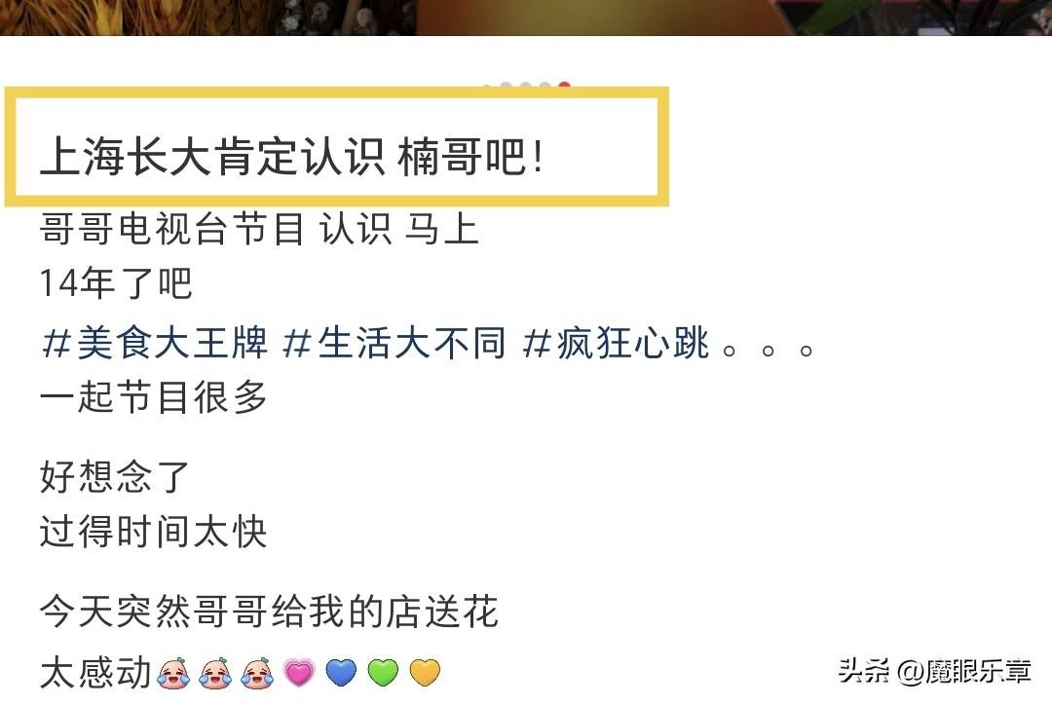Click the highlighted 上海长大肯定认识 楠哥吧 line
The height and width of the screenshot is (705, 1052).
click(291, 157)
